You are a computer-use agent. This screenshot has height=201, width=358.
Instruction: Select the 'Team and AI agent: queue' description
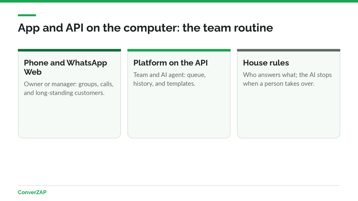(x=169, y=79)
